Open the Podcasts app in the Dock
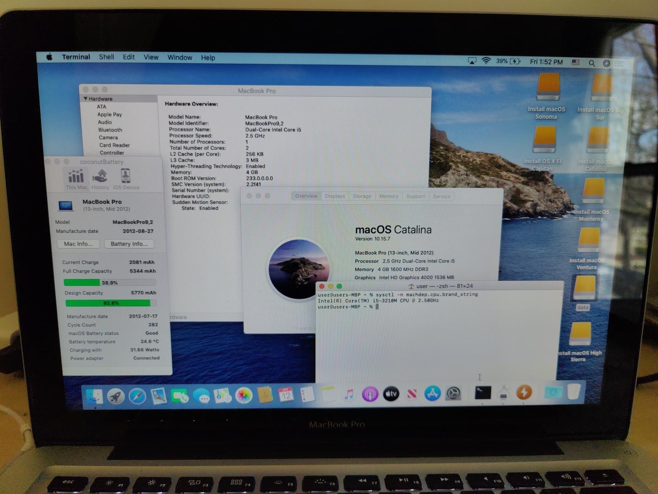The height and width of the screenshot is (494, 658). [370, 394]
